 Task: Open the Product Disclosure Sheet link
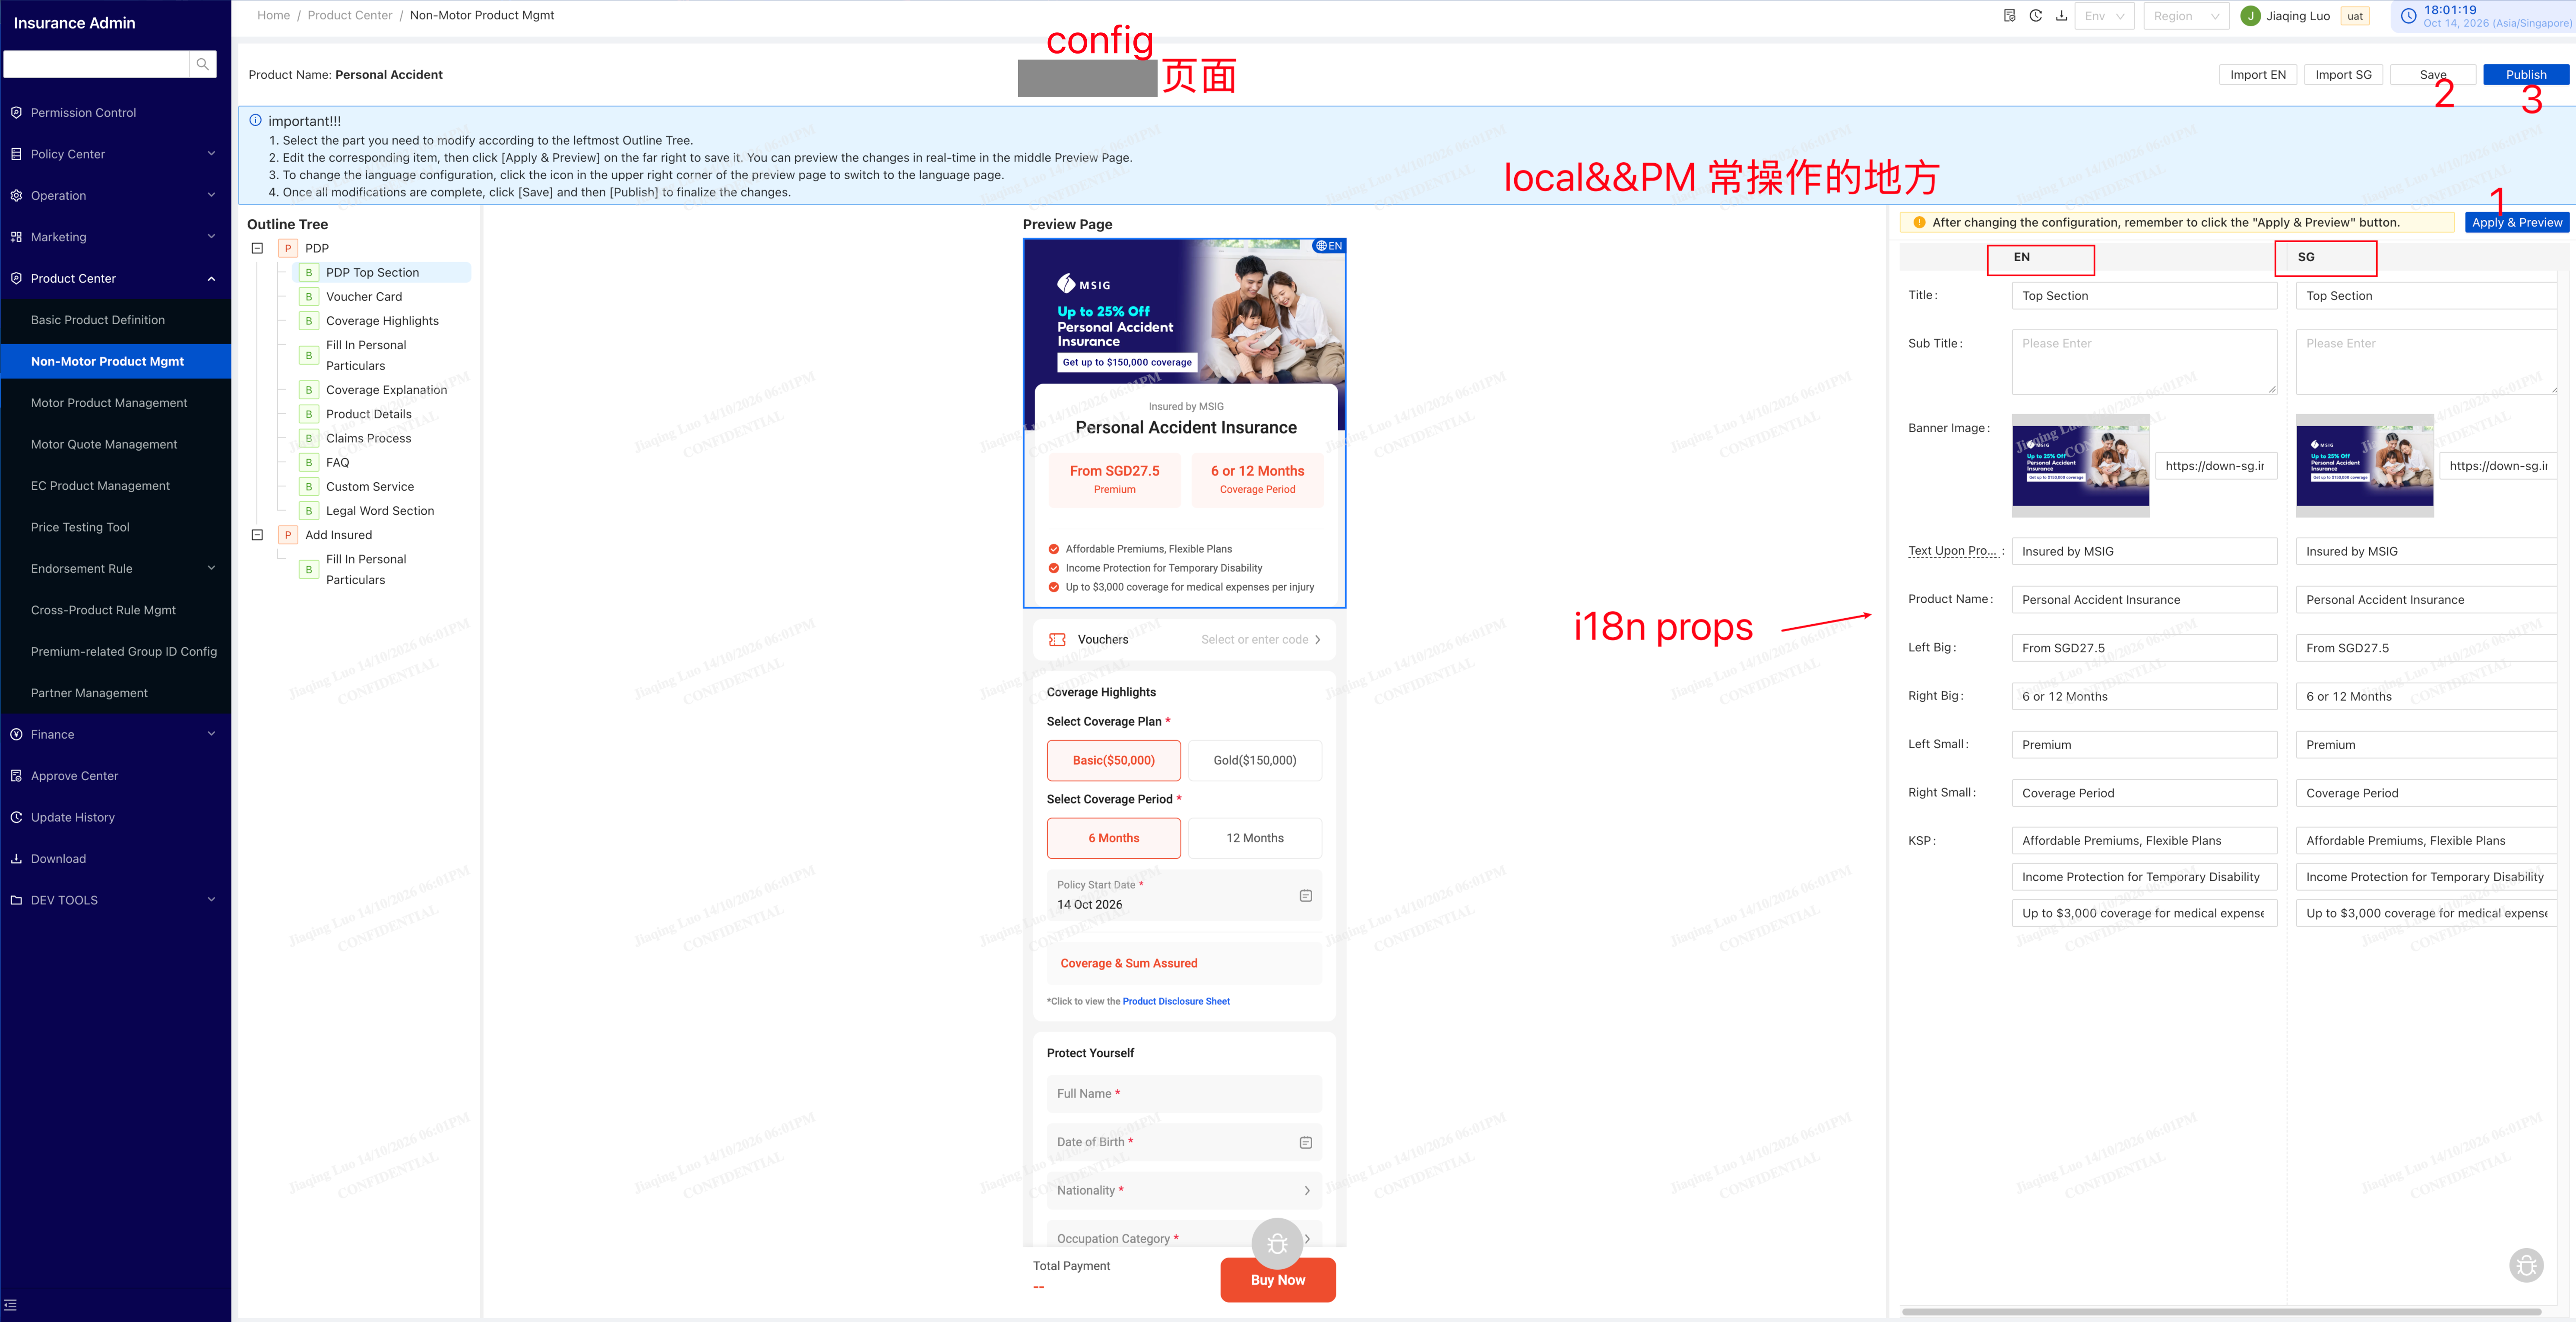click(x=1176, y=1001)
